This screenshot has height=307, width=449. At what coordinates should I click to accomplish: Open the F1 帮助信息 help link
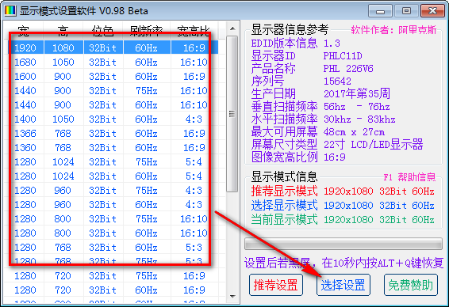(409, 177)
